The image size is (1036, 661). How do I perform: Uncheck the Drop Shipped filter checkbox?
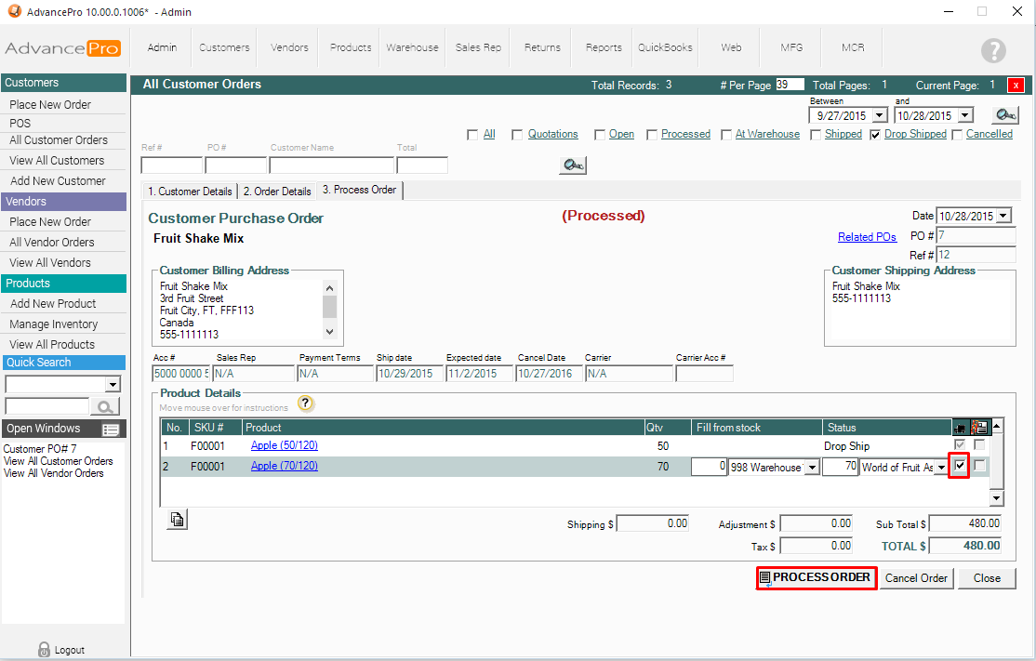(875, 135)
